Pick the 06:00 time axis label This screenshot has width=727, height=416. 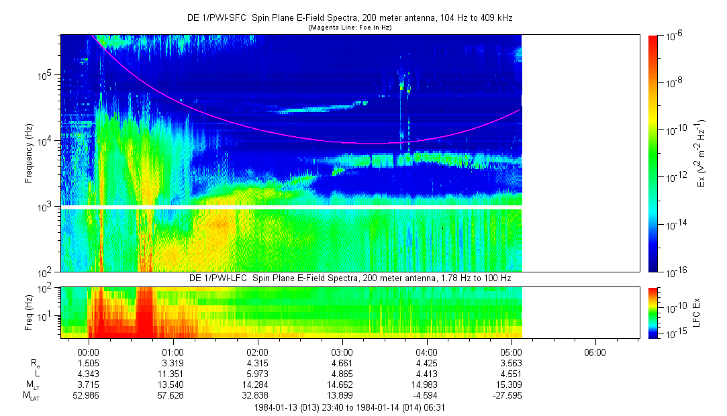point(595,352)
